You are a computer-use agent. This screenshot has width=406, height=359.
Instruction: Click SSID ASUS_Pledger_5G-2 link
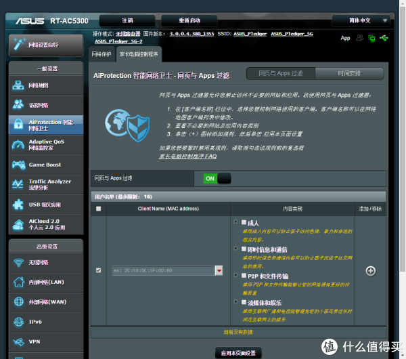click(118, 41)
